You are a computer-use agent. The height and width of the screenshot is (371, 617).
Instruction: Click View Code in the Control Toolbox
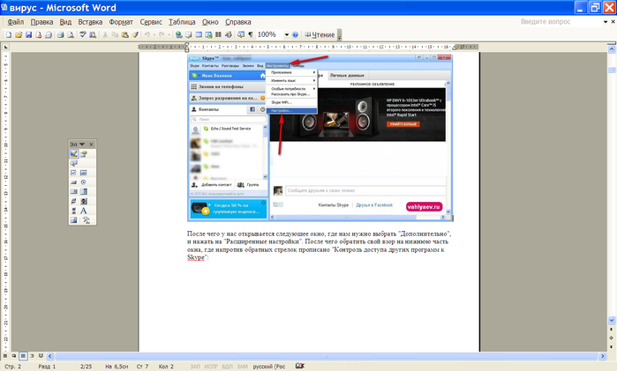[x=73, y=164]
